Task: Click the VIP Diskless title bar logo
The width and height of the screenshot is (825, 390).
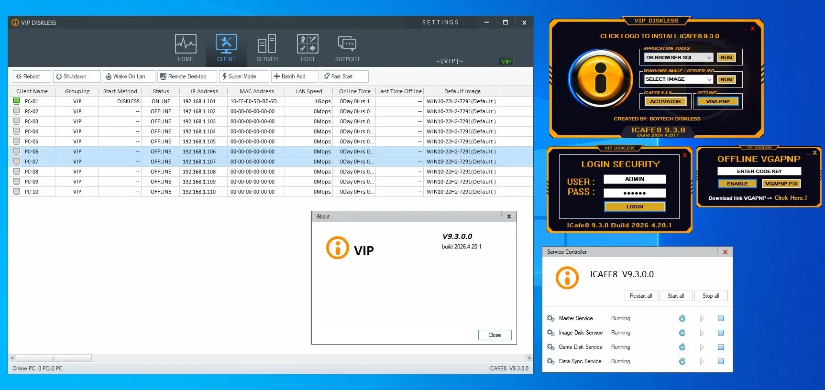Action: 15,22
